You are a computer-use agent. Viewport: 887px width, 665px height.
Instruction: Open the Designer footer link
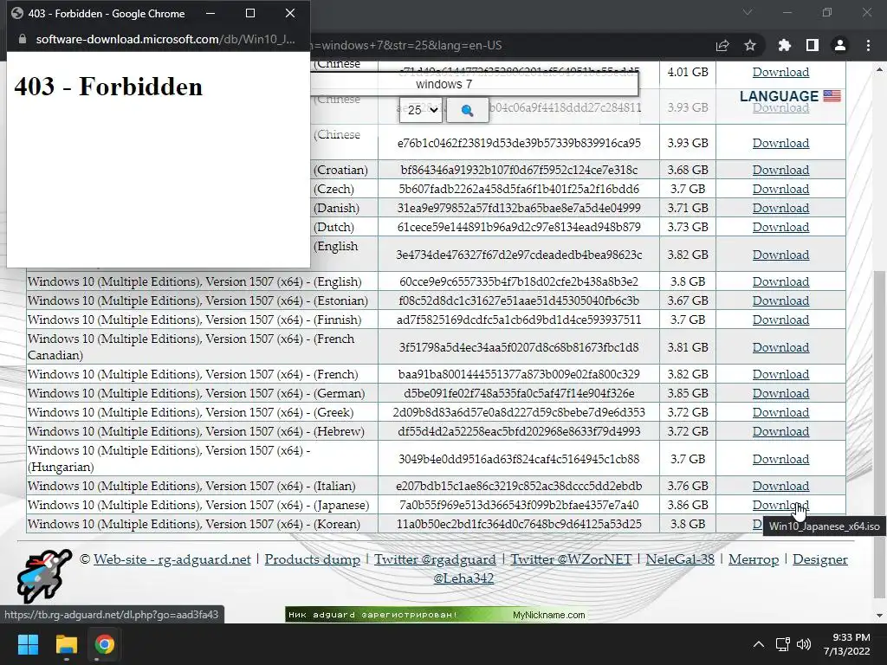tap(820, 559)
